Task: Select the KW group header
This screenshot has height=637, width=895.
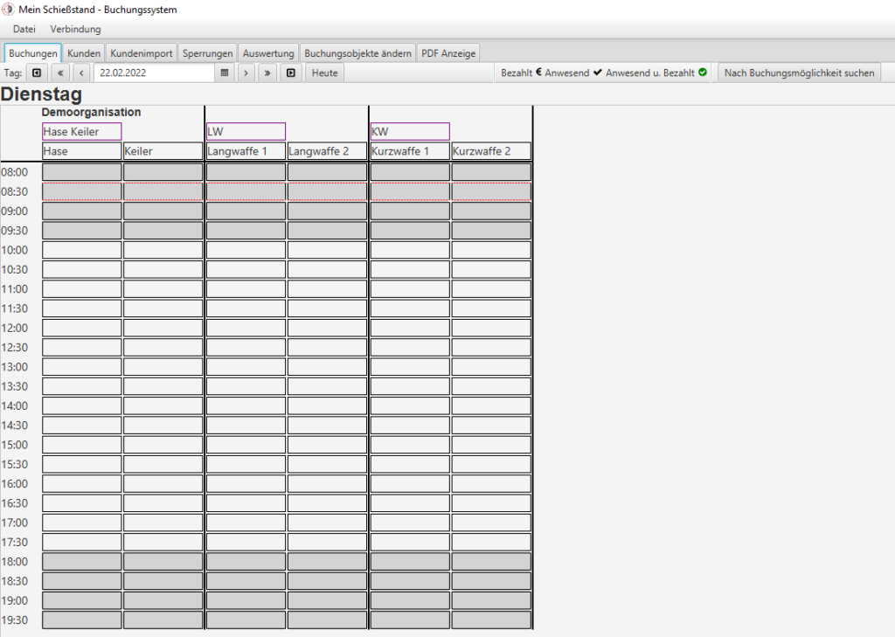Action: coord(410,131)
